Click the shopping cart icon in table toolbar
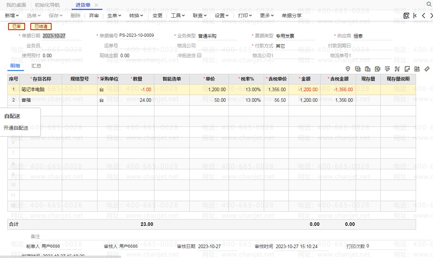Image resolution: width=433 pixels, height=258 pixels. coord(397,69)
